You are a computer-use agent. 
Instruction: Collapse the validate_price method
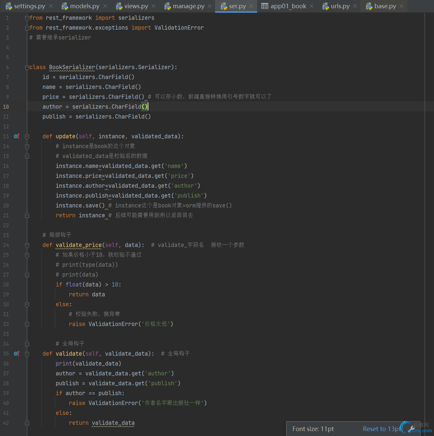tap(27, 245)
